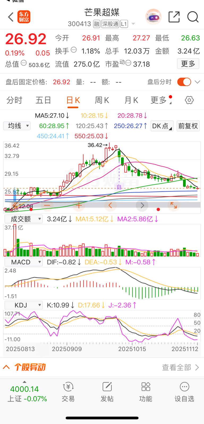Open 功能 functions icon
Viewport: 204px width, 424px height.
point(146,387)
